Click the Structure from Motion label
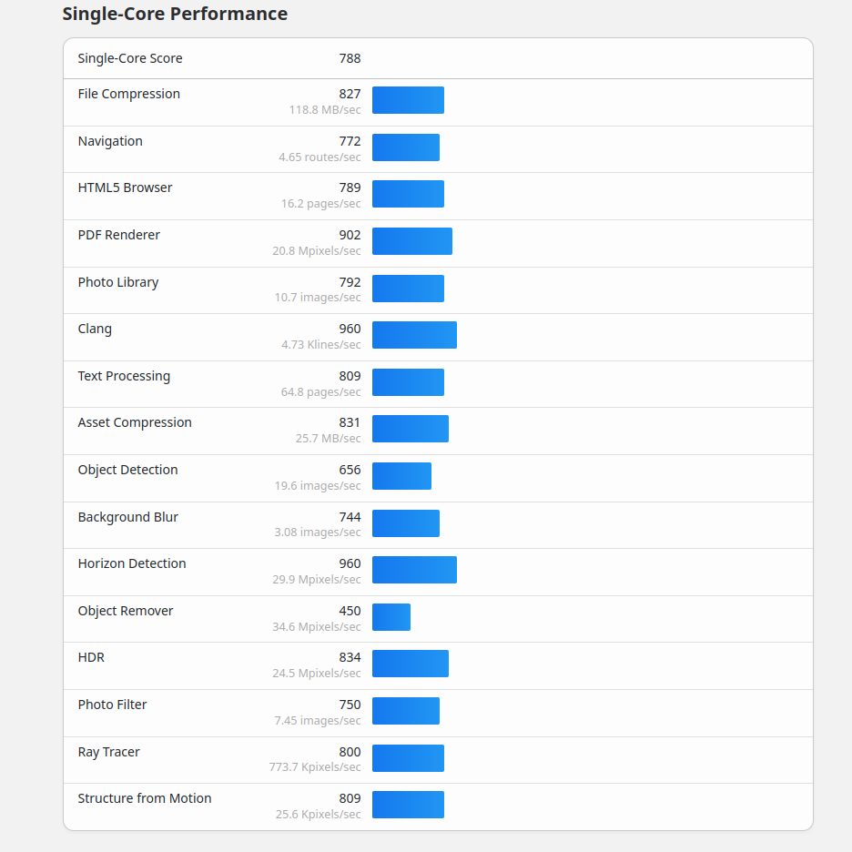 click(145, 798)
